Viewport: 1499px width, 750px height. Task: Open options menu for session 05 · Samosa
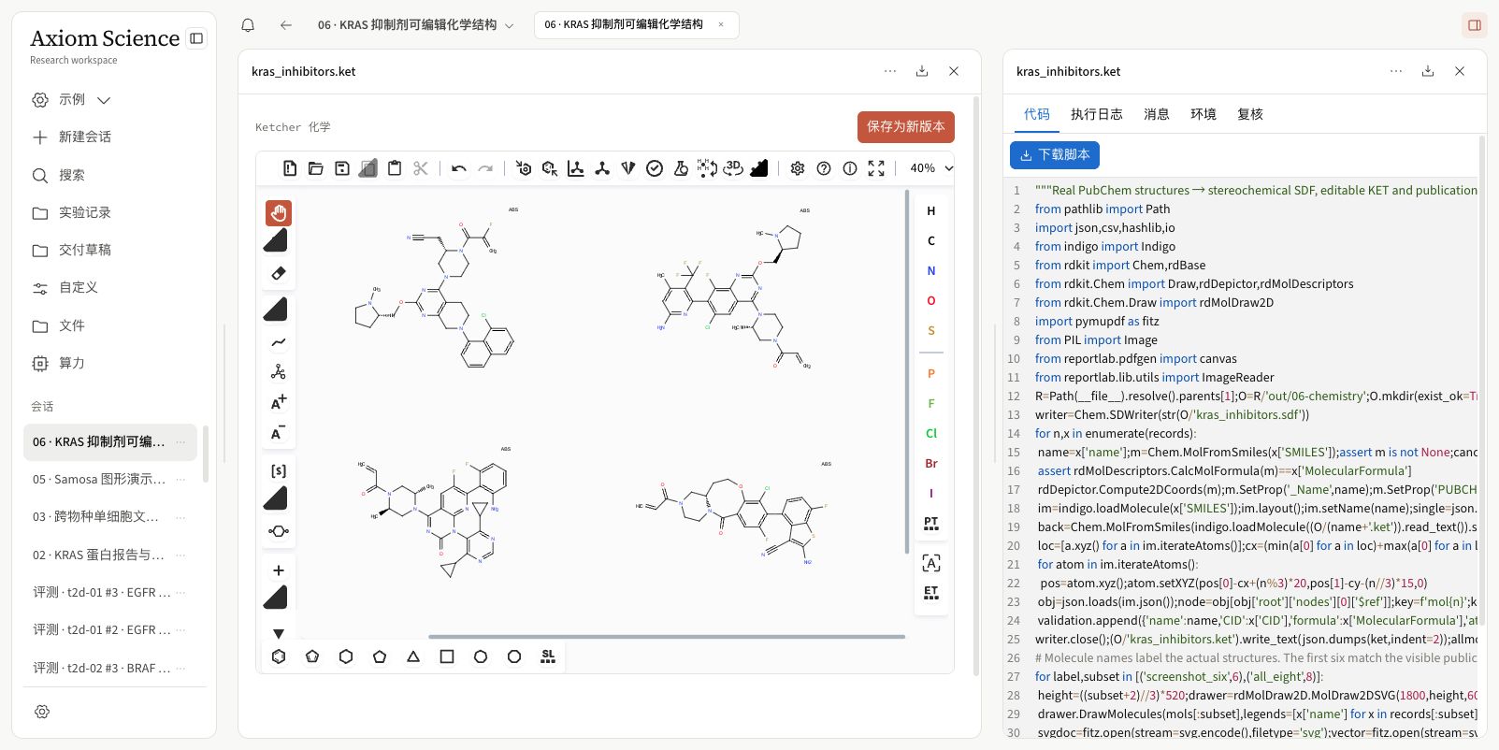click(180, 480)
